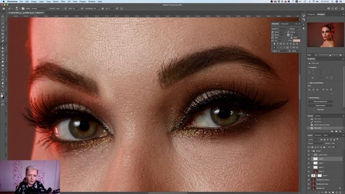
Task: Hide the selected Layer 5
Action: (x=308, y=159)
